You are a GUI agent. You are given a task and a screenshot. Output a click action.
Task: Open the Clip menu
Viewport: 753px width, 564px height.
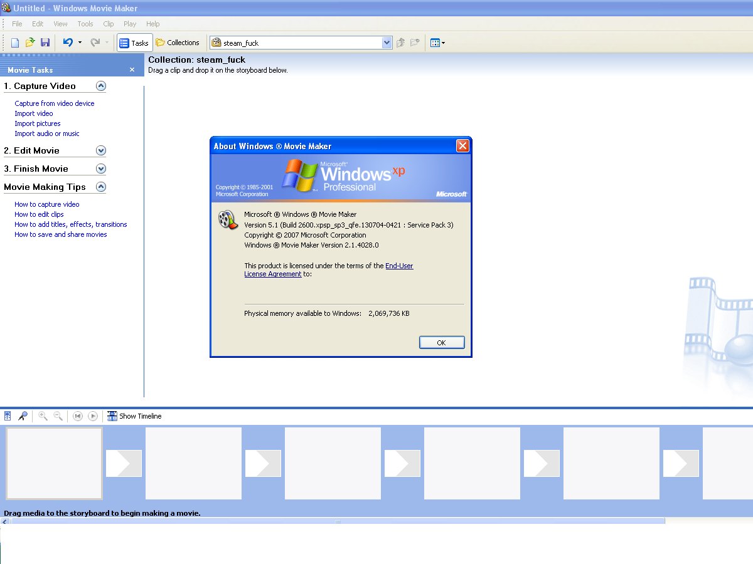[x=109, y=24]
